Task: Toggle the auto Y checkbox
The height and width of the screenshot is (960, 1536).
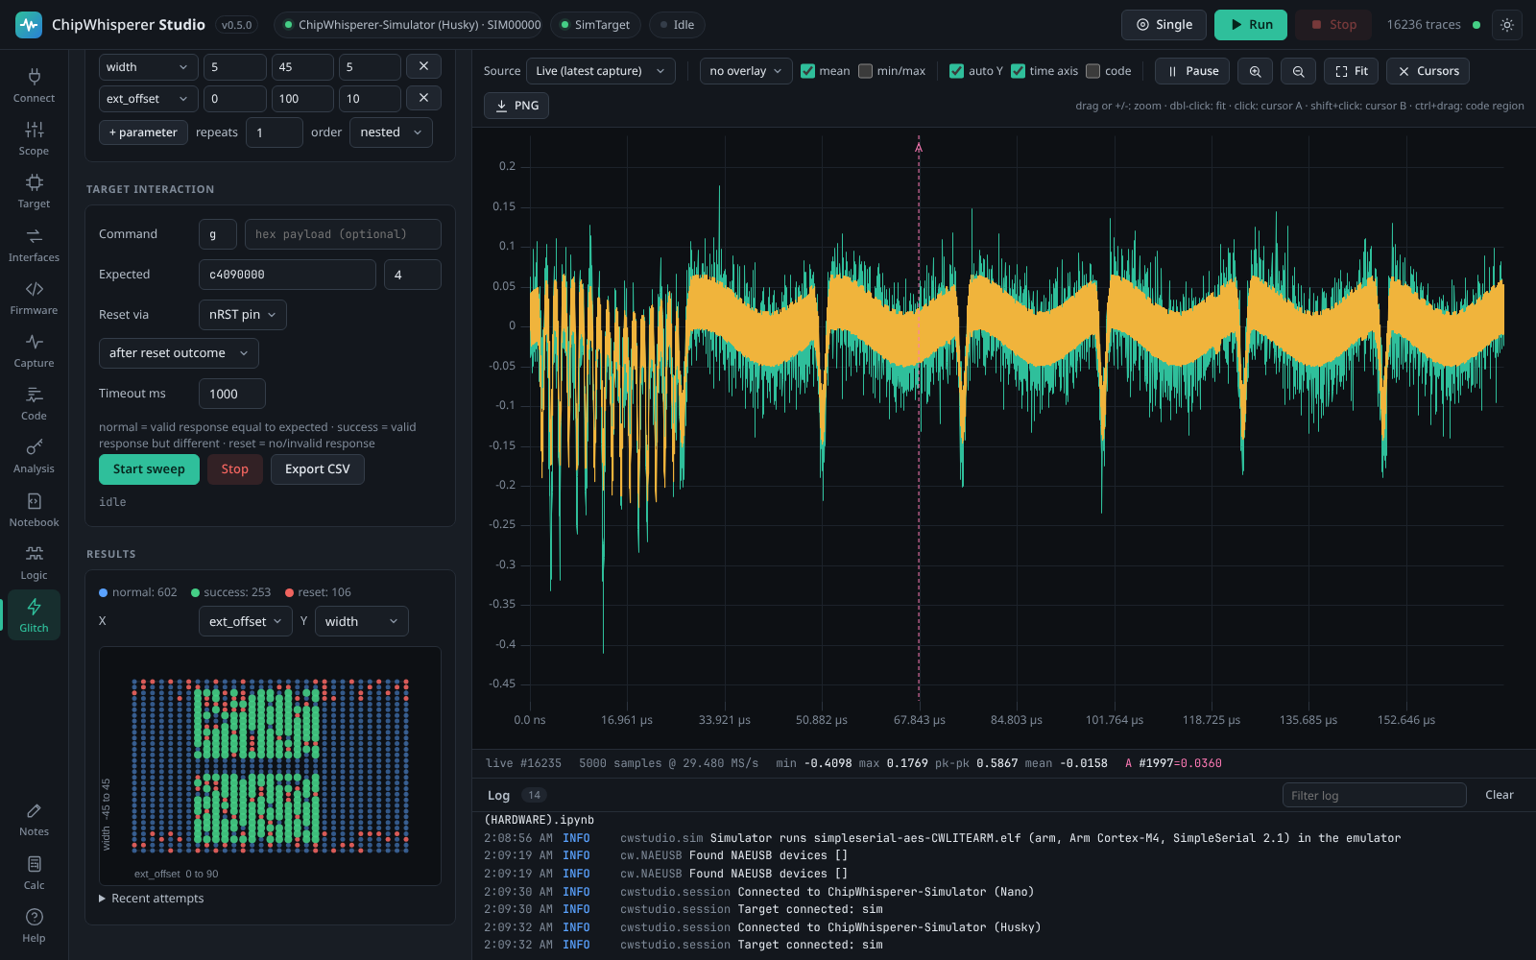Action: 956,71
